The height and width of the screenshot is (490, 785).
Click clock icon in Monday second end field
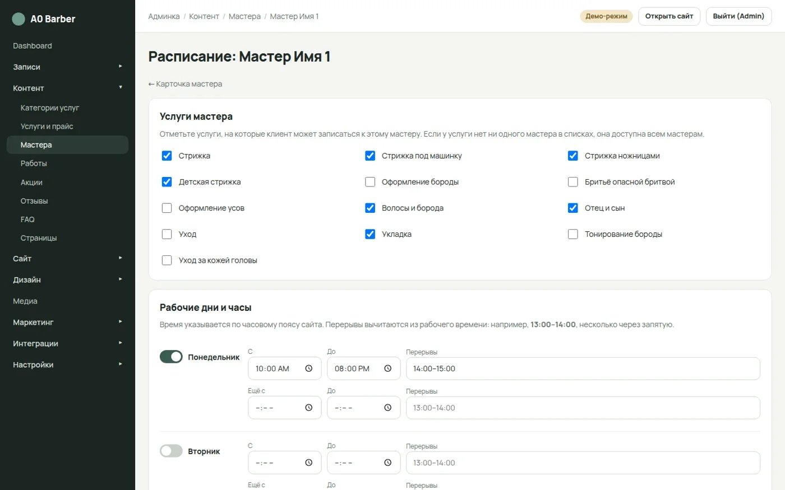click(387, 408)
